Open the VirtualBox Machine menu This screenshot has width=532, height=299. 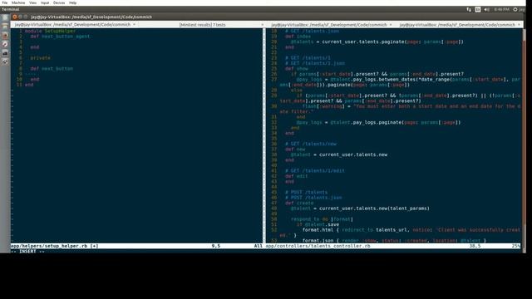pos(18,2)
